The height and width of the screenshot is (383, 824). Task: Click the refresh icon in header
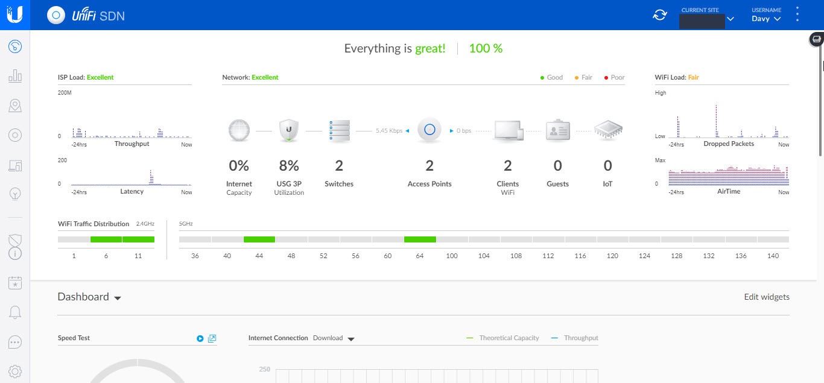point(660,14)
